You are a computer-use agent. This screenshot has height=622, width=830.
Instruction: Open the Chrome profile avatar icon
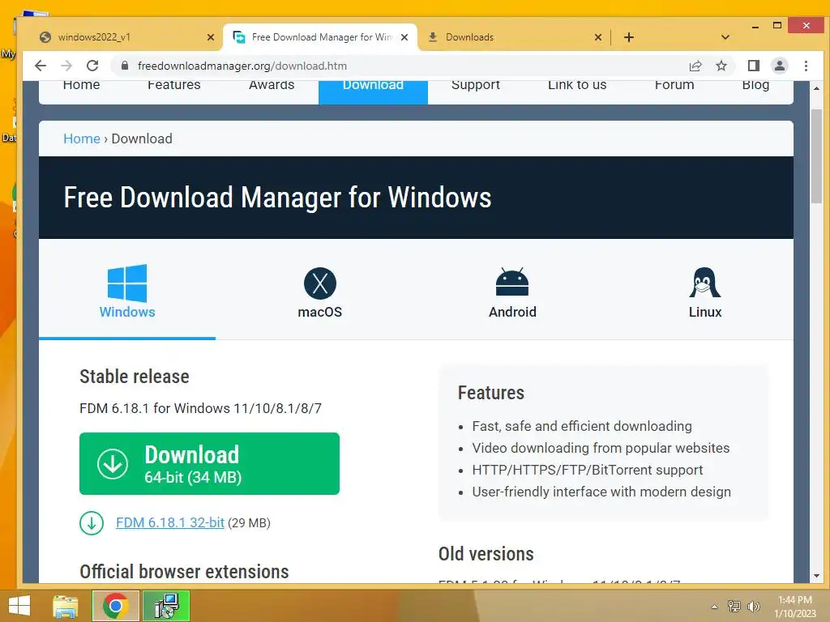[779, 66]
